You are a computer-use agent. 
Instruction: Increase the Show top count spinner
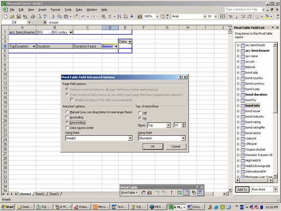pos(183,124)
